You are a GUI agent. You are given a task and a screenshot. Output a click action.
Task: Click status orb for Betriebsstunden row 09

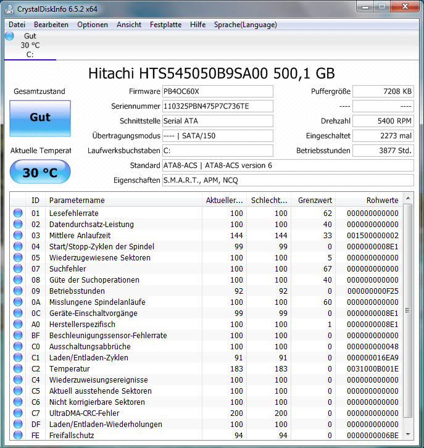click(18, 291)
